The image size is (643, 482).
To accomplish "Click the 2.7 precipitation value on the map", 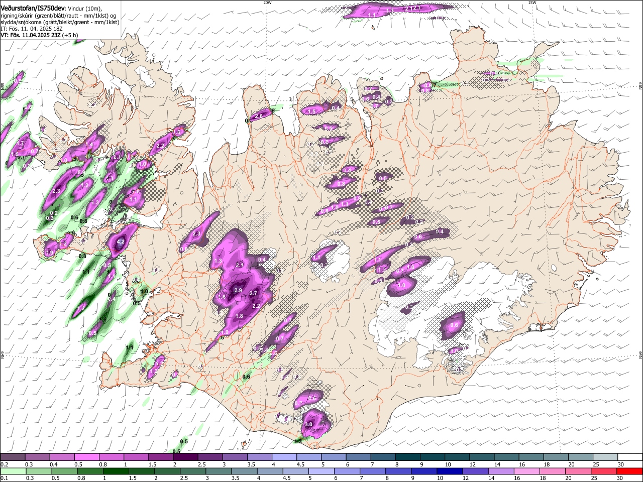I will tap(253, 294).
